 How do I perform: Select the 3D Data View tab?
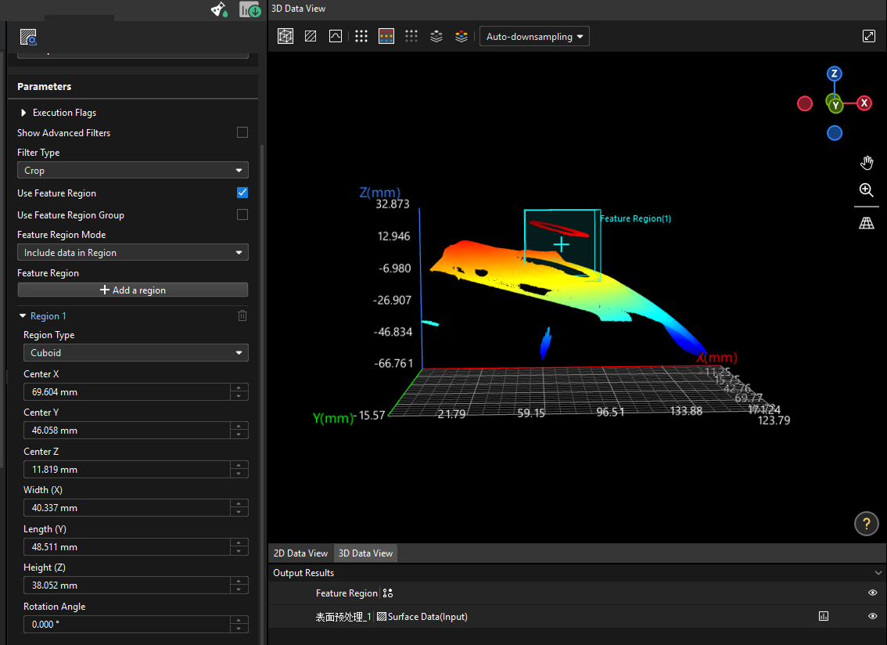364,553
